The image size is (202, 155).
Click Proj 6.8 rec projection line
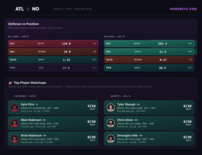pos(132,127)
